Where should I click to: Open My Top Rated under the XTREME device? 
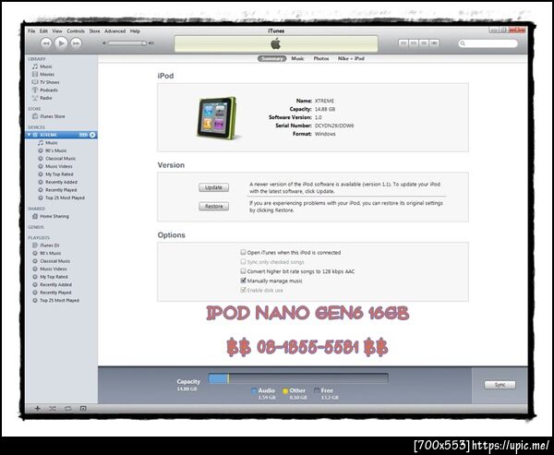pos(59,174)
